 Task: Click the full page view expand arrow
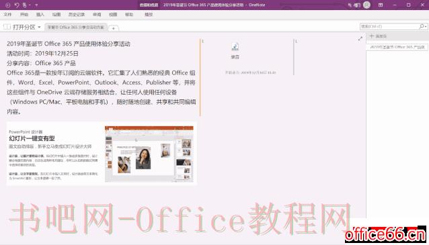coord(360,39)
